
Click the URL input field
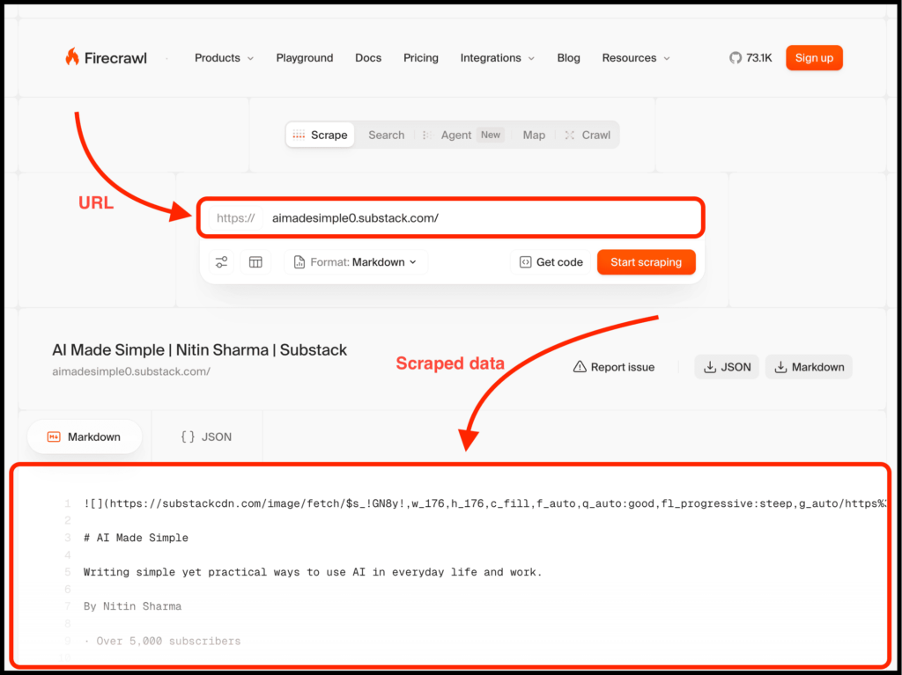click(476, 218)
